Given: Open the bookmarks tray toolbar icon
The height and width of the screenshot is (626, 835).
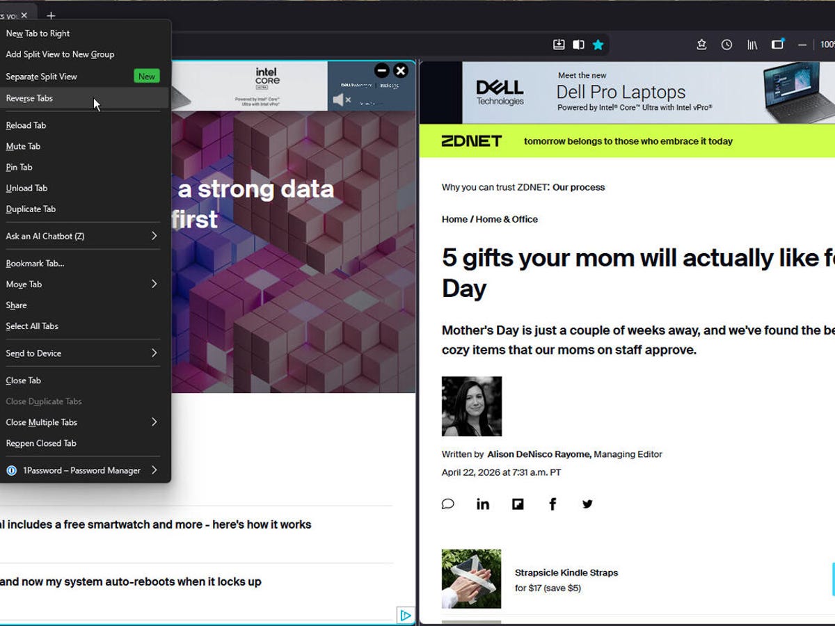Looking at the screenshot, I should point(701,45).
